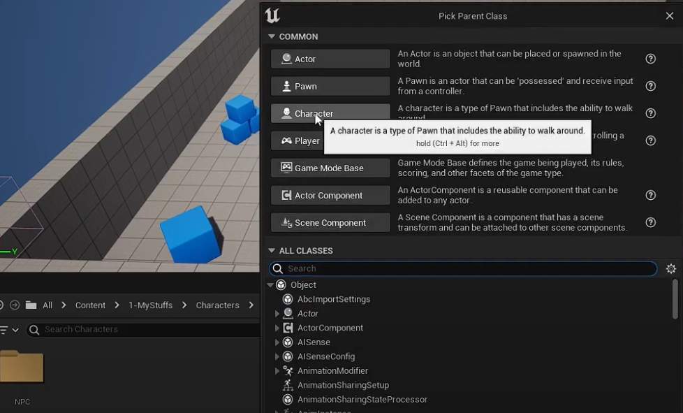This screenshot has height=413, width=683.
Task: Open help for Actor class
Action: [x=650, y=59]
